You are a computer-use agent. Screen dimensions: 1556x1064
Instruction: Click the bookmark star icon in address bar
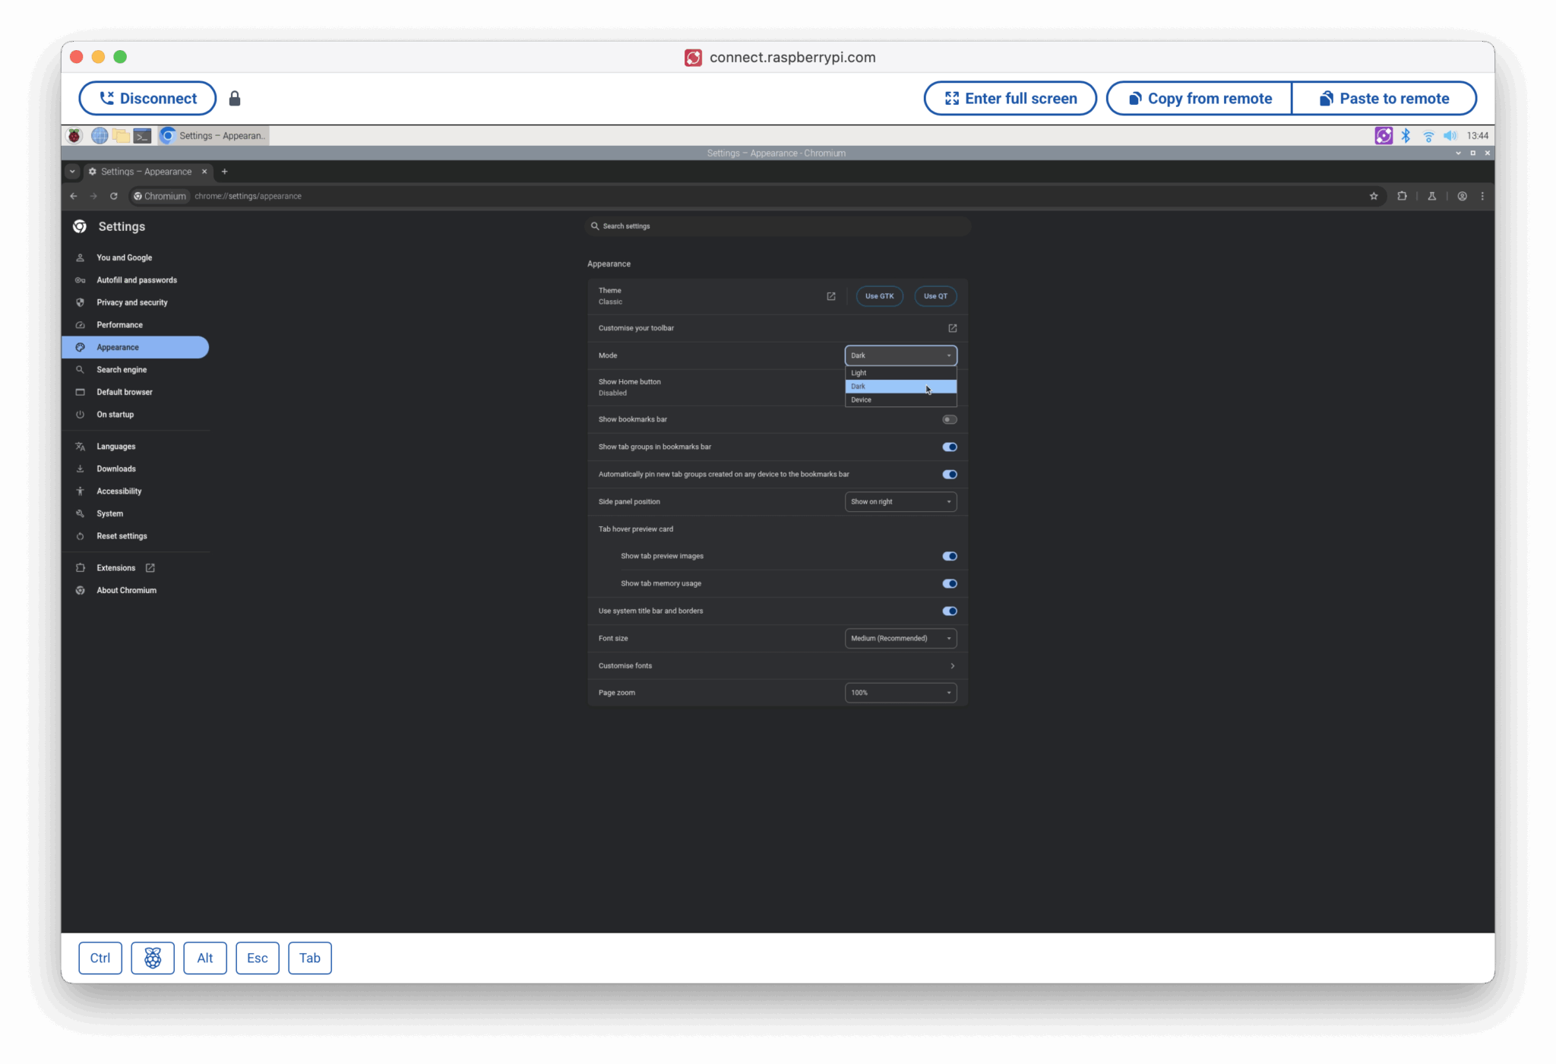[x=1373, y=196]
